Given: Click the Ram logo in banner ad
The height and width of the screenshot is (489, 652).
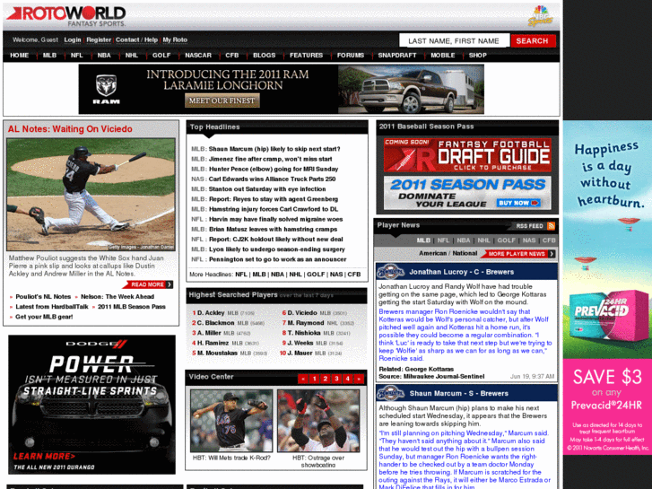Looking at the screenshot, I should [106, 89].
